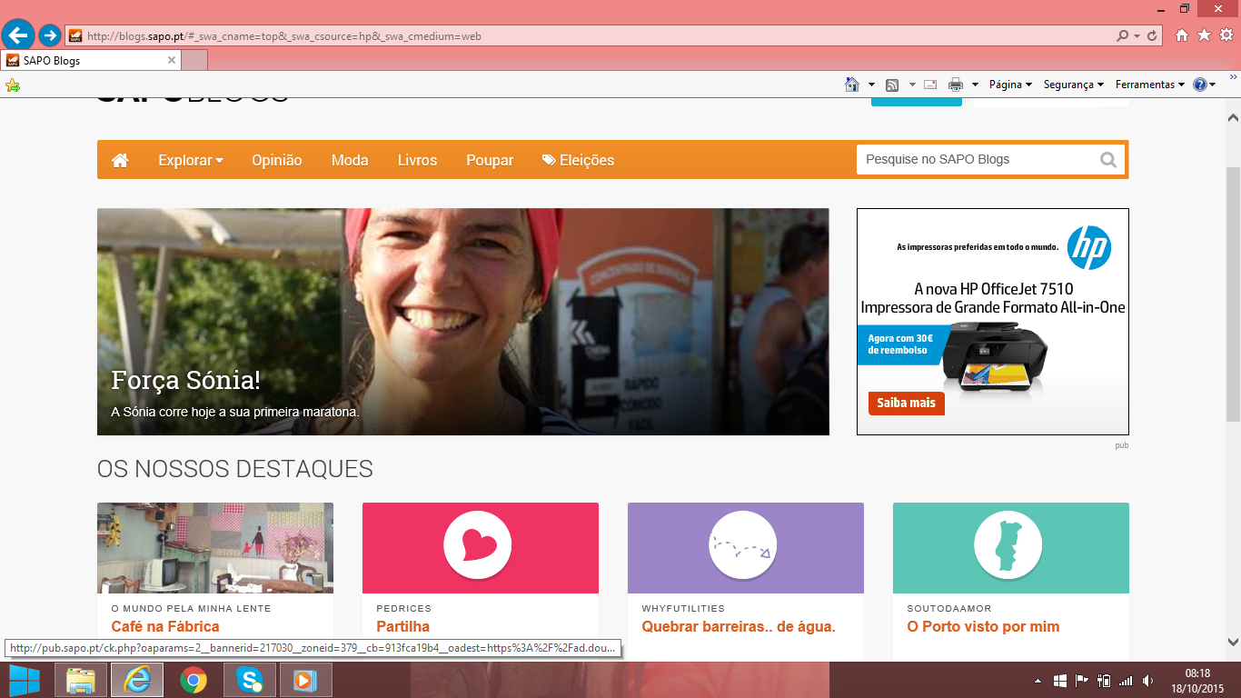Click the RSS feeds icon
Viewport: 1241px width, 698px height.
coord(892,85)
